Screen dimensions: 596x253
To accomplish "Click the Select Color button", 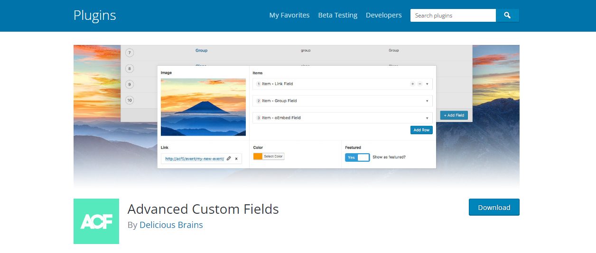I will pyautogui.click(x=273, y=157).
